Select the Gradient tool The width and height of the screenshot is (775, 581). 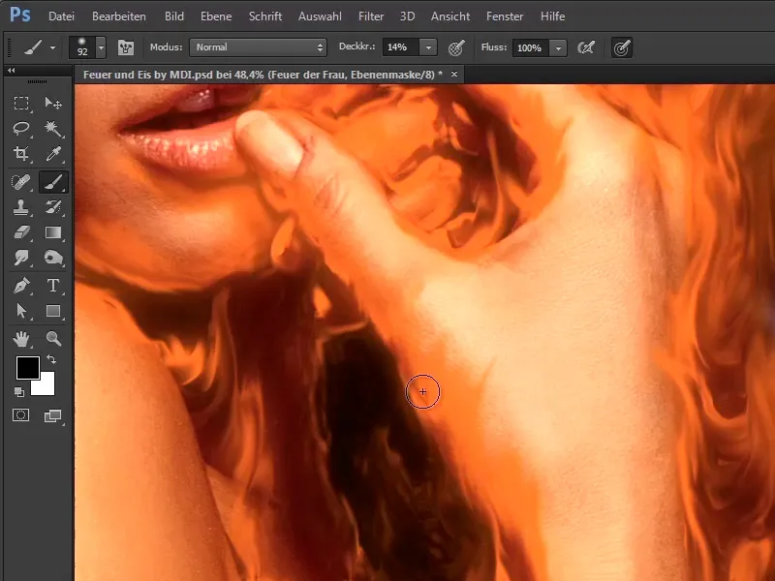53,232
